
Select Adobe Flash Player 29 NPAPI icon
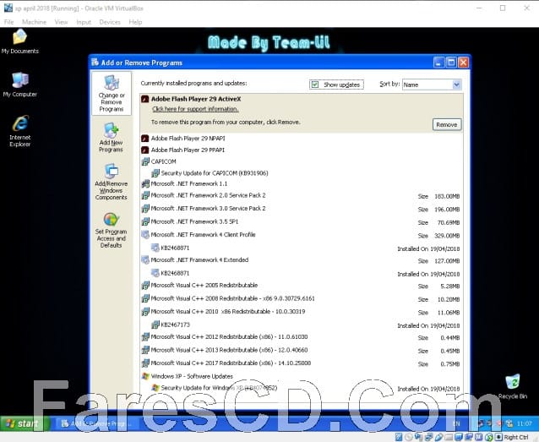tap(145, 139)
